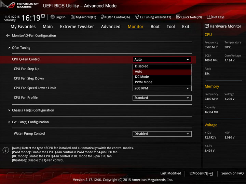Open the Advanced tab
The width and height of the screenshot is (246, 184).
111,27
